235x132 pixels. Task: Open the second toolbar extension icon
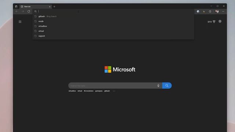(204, 11)
